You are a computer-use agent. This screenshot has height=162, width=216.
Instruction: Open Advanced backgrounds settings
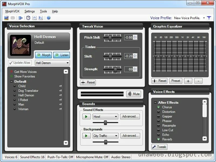point(130,136)
